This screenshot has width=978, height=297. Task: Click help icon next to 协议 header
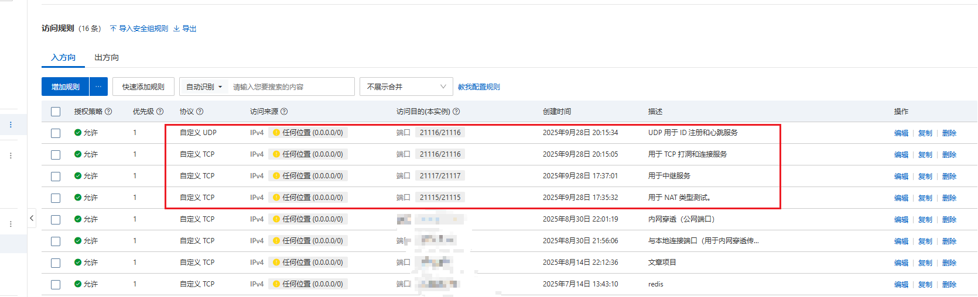(200, 112)
